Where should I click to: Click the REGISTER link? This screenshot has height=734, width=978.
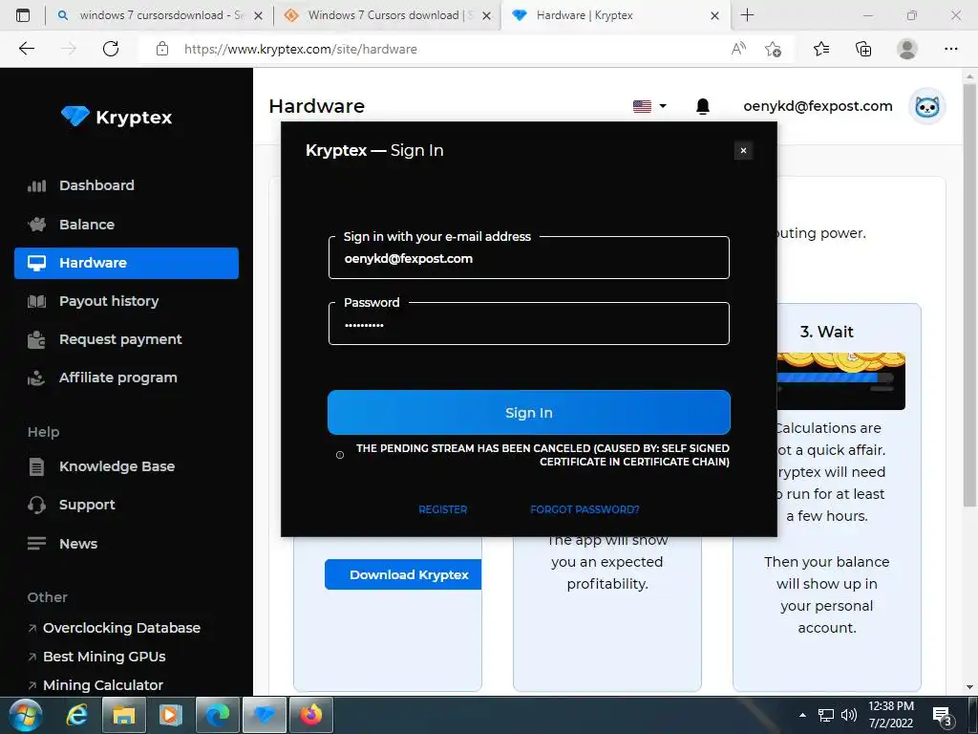[442, 509]
